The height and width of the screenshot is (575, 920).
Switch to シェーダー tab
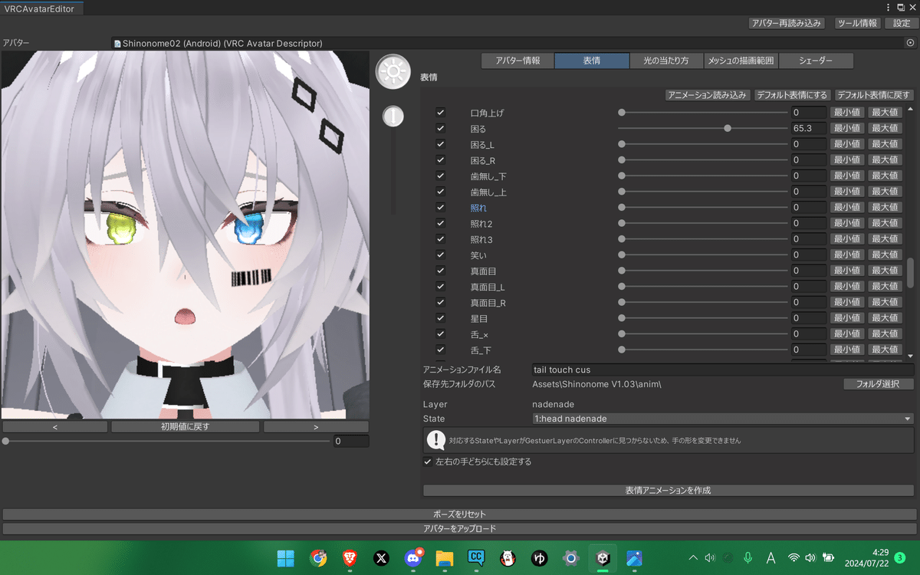[816, 61]
